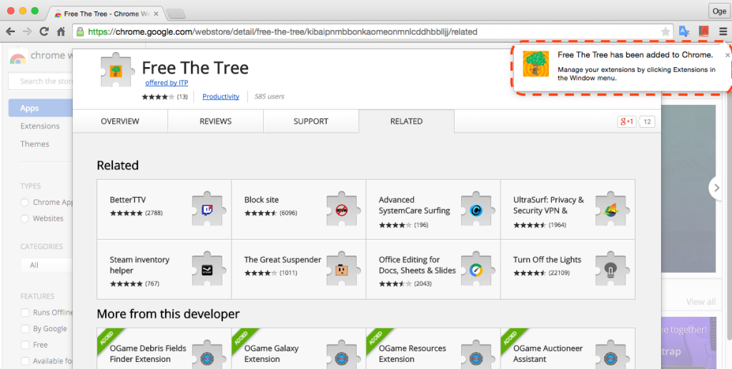Click the green padlock in address bar

click(80, 31)
